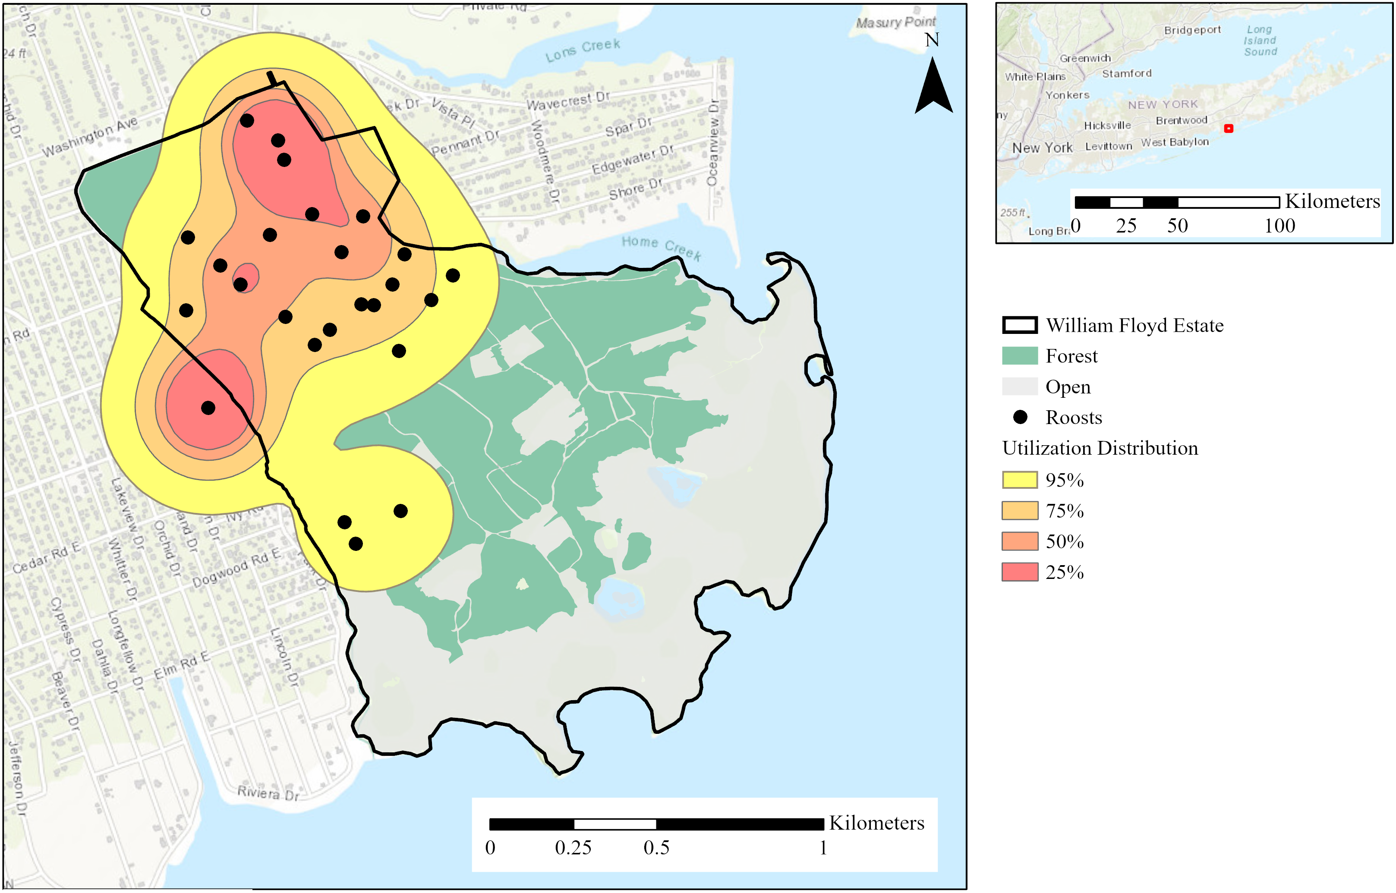Click the inset map scale bar
1396x893 pixels.
[1177, 202]
